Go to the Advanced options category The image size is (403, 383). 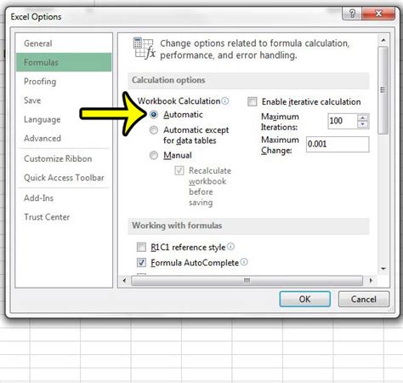click(x=64, y=139)
